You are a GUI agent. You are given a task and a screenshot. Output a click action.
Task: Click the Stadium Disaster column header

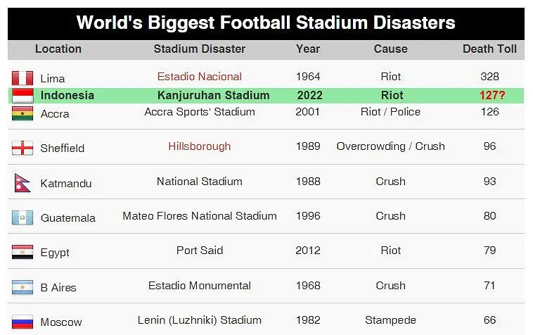[200, 49]
